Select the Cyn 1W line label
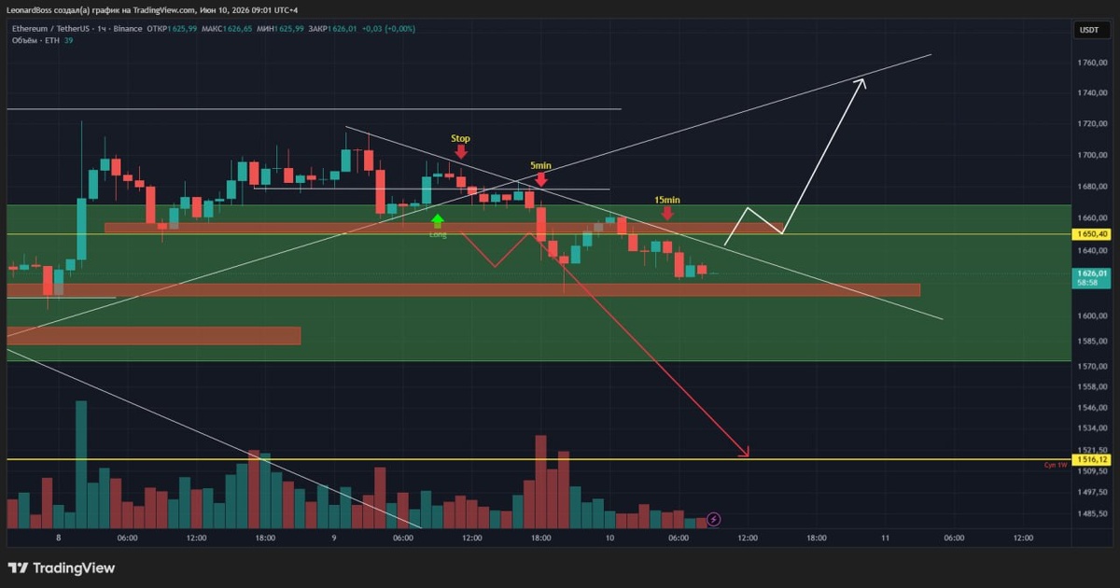 [1056, 464]
